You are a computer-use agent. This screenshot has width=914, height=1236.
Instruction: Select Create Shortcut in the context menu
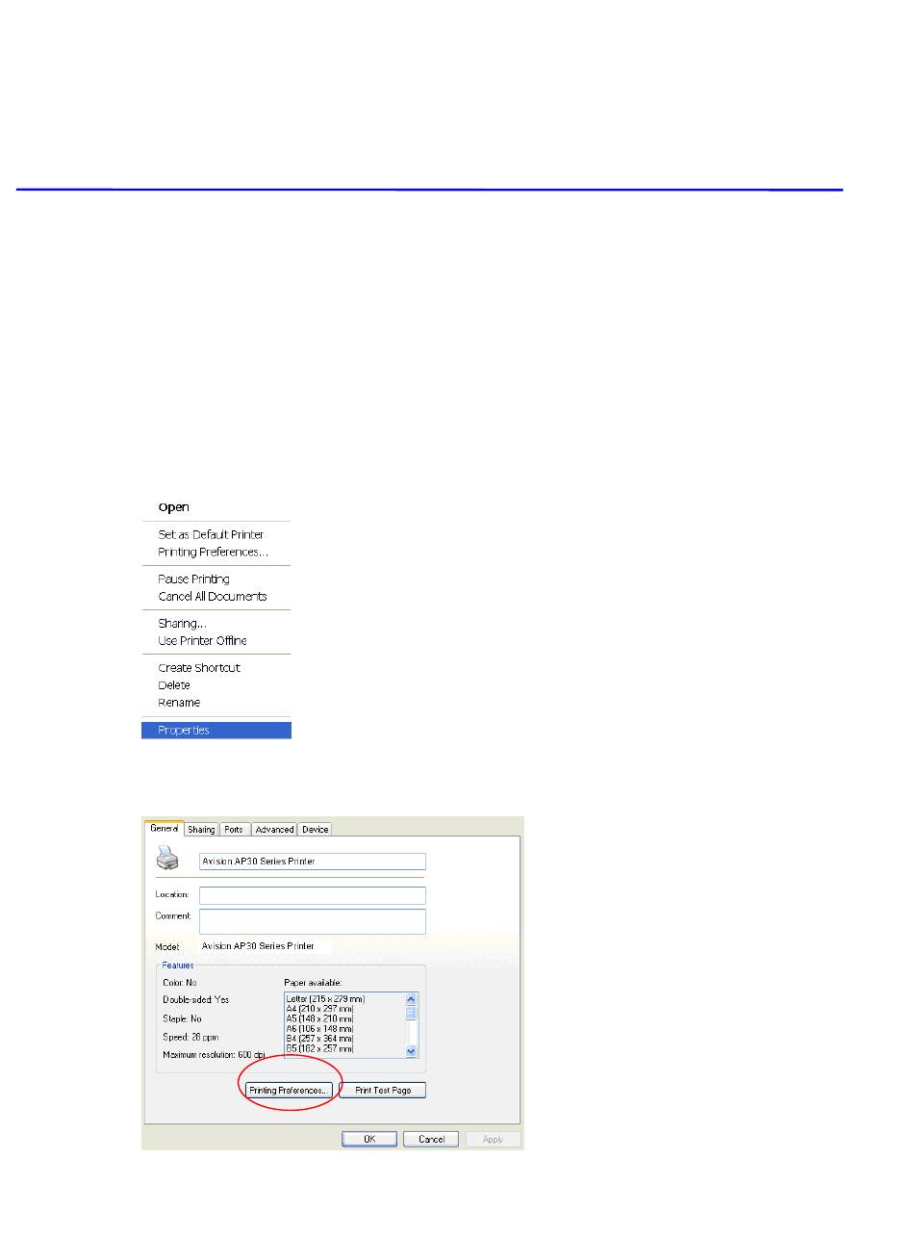tap(199, 667)
